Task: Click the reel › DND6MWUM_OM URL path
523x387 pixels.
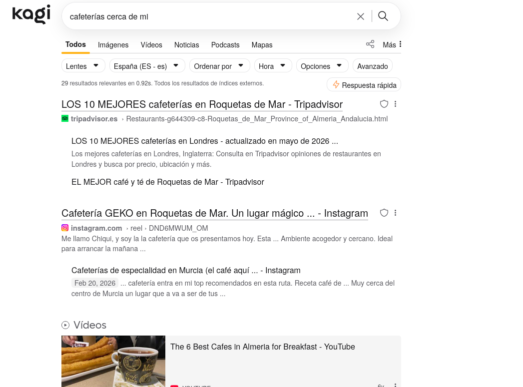Action: tap(169, 228)
